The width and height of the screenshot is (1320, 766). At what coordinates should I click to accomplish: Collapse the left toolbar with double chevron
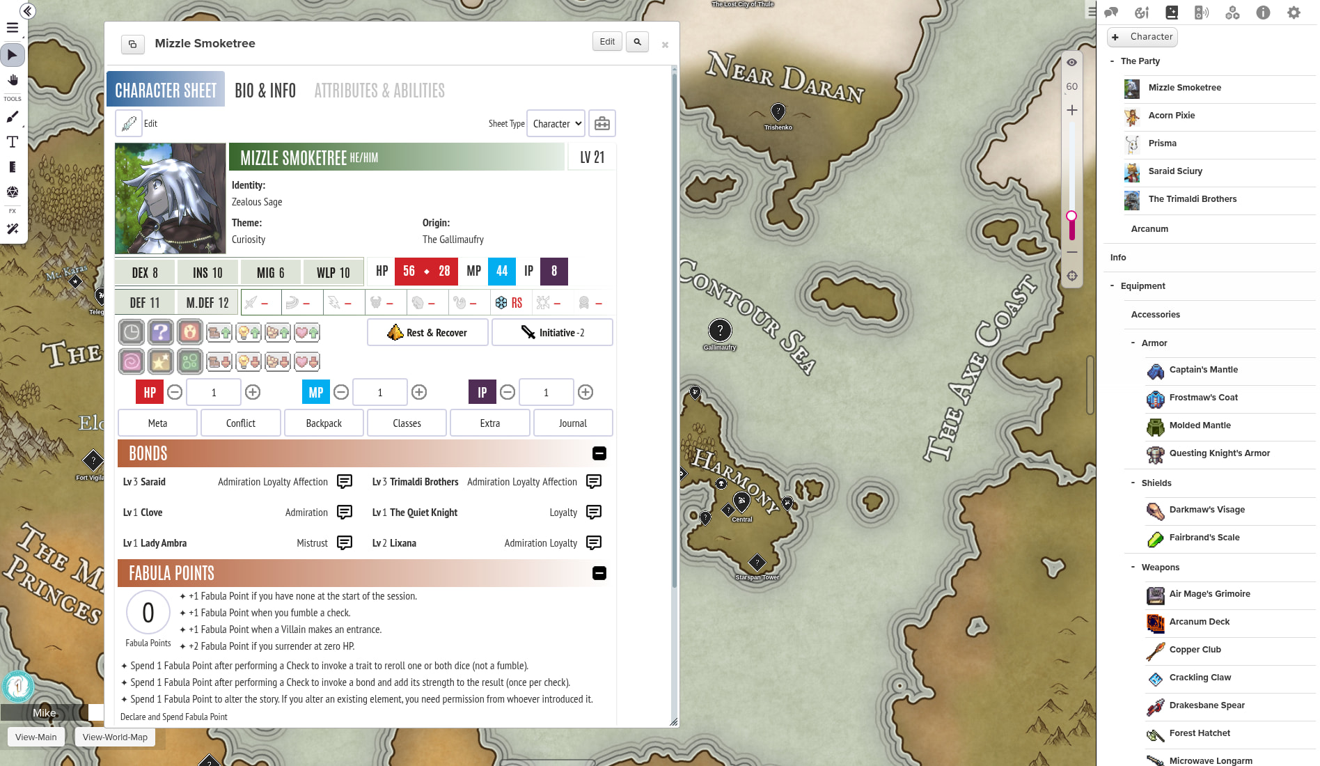28,11
